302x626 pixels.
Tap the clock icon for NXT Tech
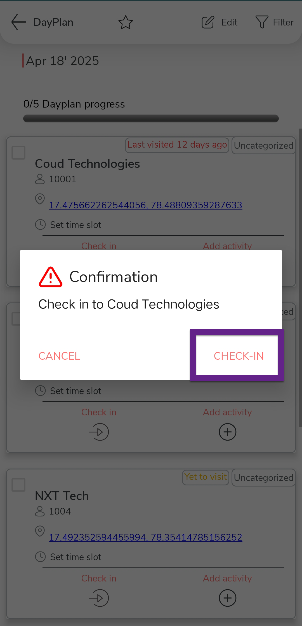click(40, 557)
